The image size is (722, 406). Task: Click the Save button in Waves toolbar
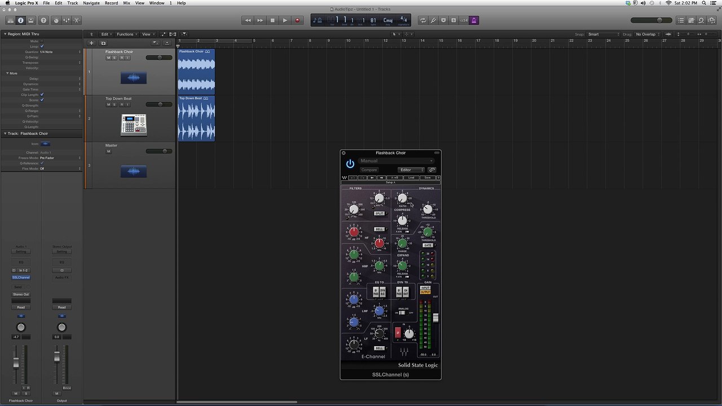coord(428,178)
